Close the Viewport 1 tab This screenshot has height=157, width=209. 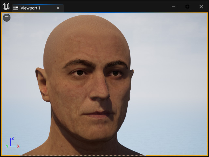[x=58, y=8]
